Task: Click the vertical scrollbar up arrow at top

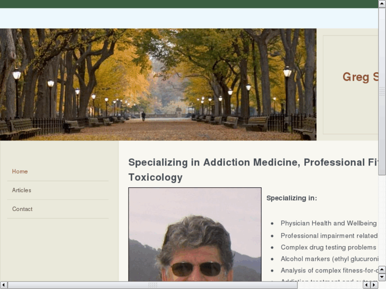Action: (x=382, y=4)
